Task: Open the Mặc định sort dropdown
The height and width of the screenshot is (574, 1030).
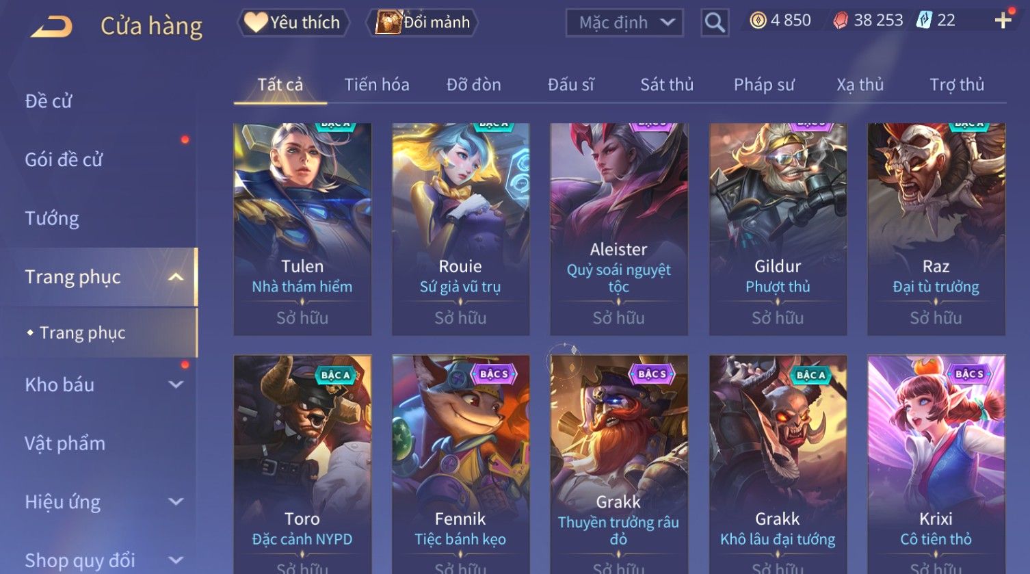Action: click(624, 23)
